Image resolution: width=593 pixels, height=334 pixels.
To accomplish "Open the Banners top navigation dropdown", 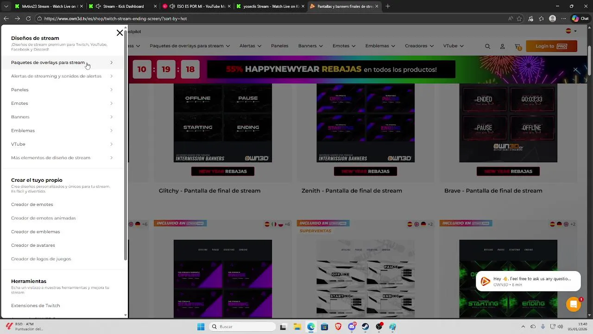I will [x=310, y=46].
